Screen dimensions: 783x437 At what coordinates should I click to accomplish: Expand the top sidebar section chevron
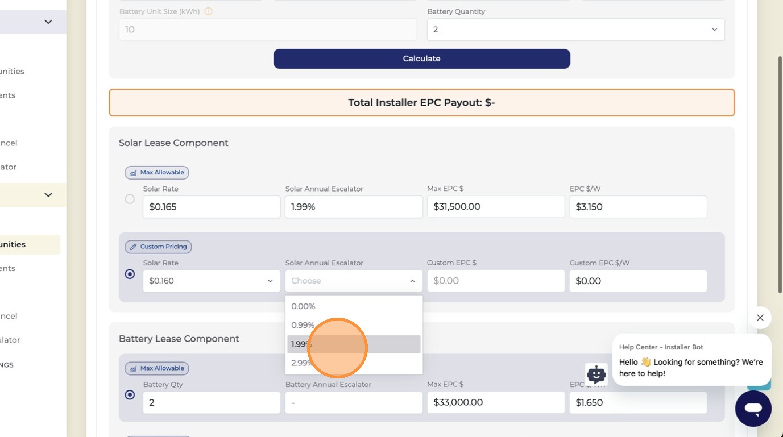tap(48, 22)
